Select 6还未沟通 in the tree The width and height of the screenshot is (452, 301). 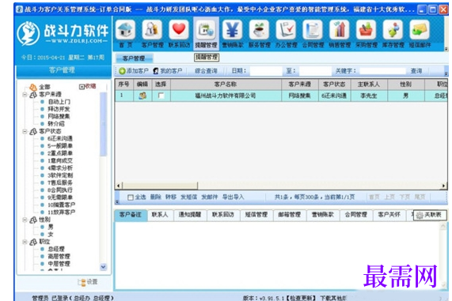coord(60,138)
